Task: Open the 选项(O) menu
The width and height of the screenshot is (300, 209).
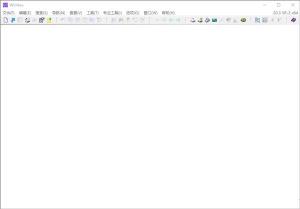Action: pyautogui.click(x=132, y=12)
